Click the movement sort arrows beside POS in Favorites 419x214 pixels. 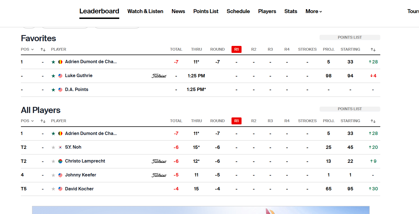click(x=43, y=50)
